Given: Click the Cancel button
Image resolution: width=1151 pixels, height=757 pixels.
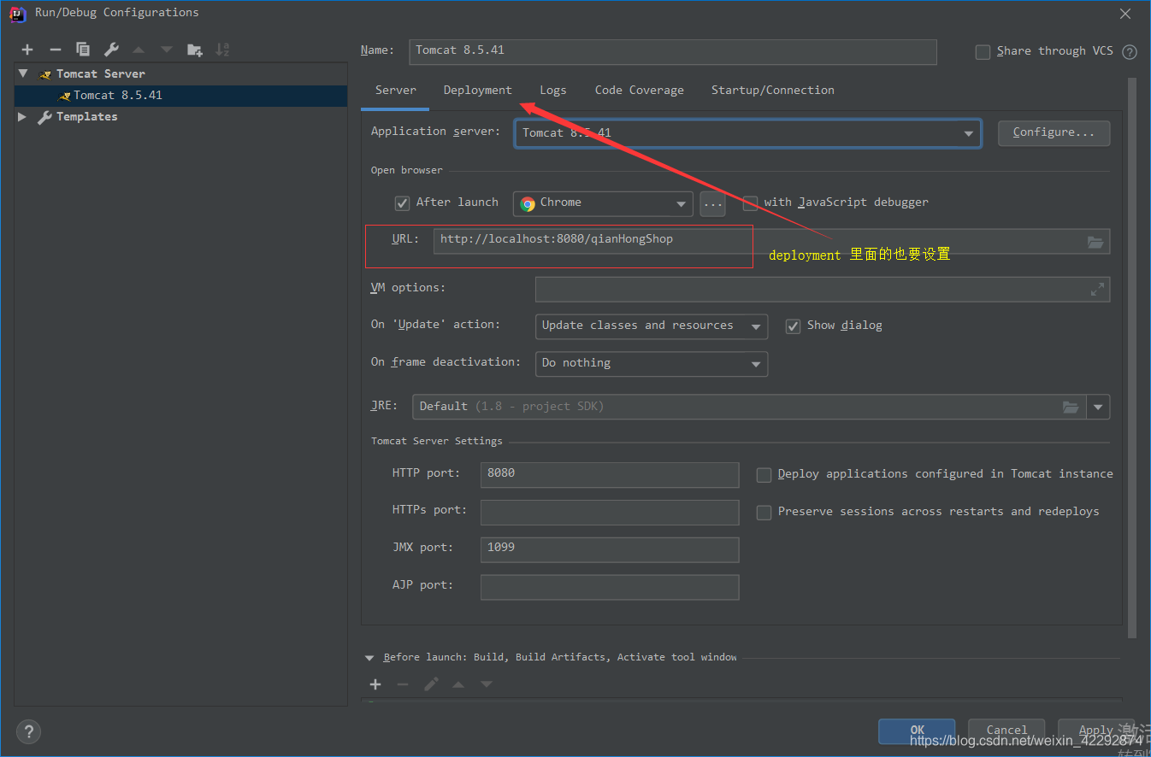Looking at the screenshot, I should click(1006, 731).
